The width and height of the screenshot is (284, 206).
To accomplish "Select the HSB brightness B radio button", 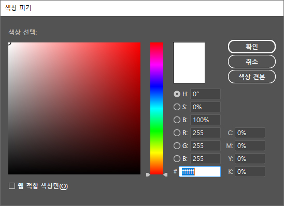I will pyautogui.click(x=177, y=120).
